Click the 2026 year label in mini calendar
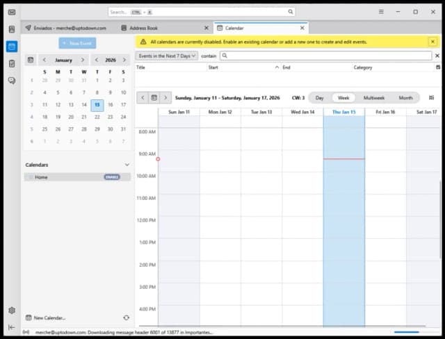The image size is (445, 339). click(x=111, y=60)
